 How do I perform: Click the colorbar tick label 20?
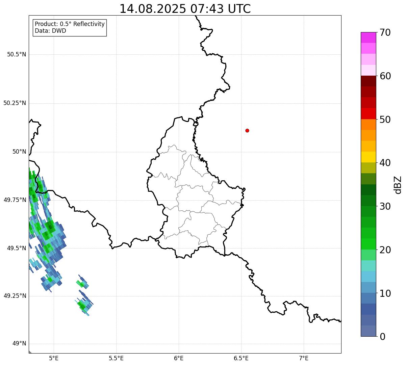(x=385, y=250)
